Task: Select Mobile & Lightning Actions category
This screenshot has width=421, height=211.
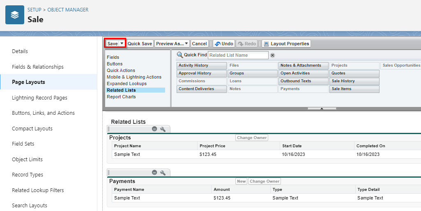Action: (x=134, y=77)
